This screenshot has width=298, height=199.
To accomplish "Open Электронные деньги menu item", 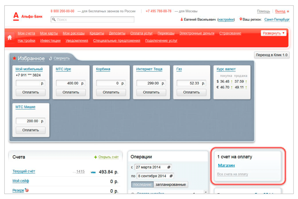I will 197,33.
